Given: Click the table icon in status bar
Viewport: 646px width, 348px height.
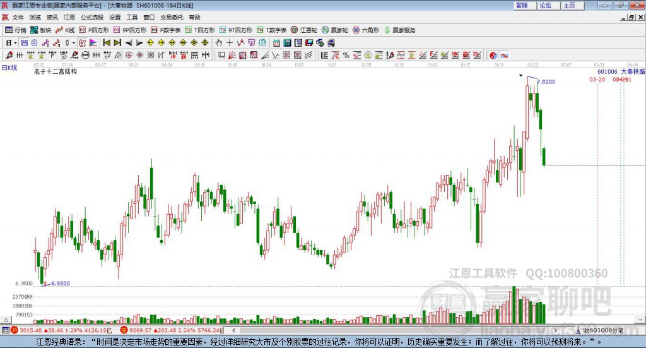Looking at the screenshot, I should coord(5,330).
